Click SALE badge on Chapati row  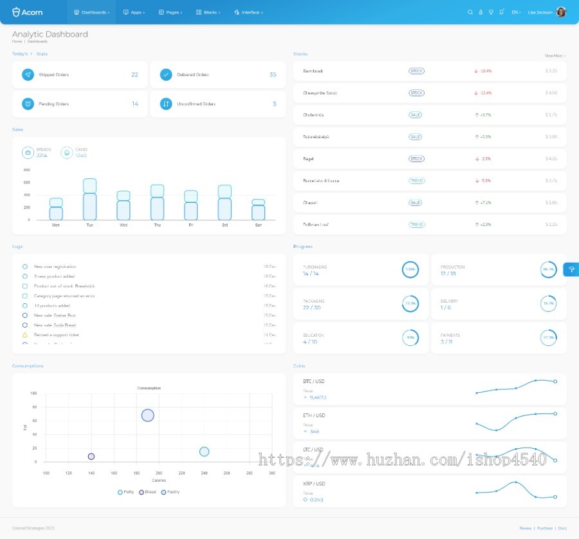point(416,203)
